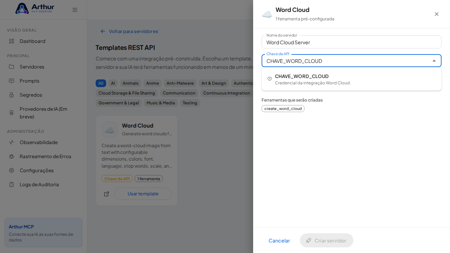The height and width of the screenshot is (253, 450).
Task: Click the Segredos padlock icon
Action: 12,95
